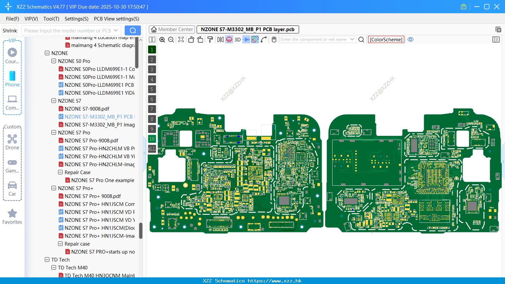Viewport: 505px width, 284px height.
Task: Show PCB layer 2
Action: pos(152,59)
